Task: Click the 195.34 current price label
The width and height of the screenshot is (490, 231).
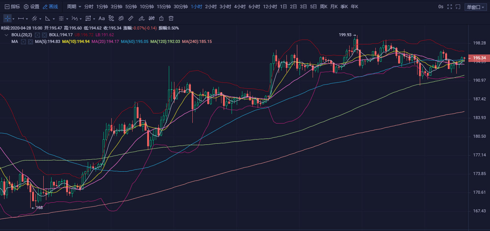Action: (479, 58)
